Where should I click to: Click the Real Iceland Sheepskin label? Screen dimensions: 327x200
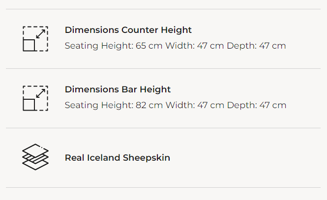click(117, 158)
